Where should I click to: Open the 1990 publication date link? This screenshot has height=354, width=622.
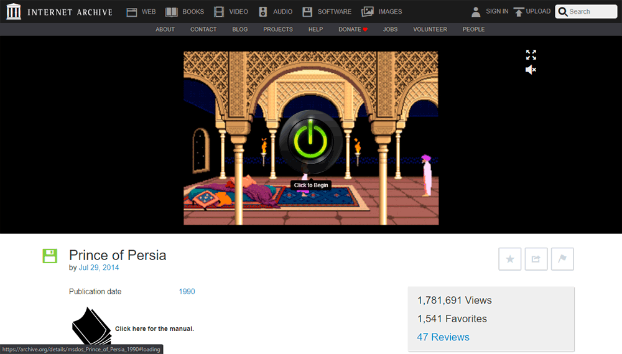click(187, 292)
